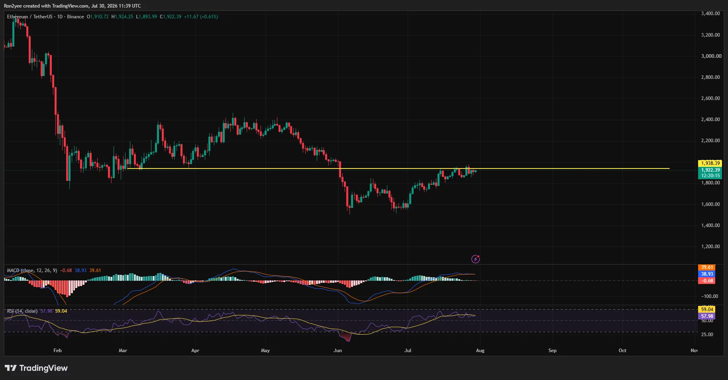
Task: Click the 2,600.00 price axis label
Action: pos(710,98)
